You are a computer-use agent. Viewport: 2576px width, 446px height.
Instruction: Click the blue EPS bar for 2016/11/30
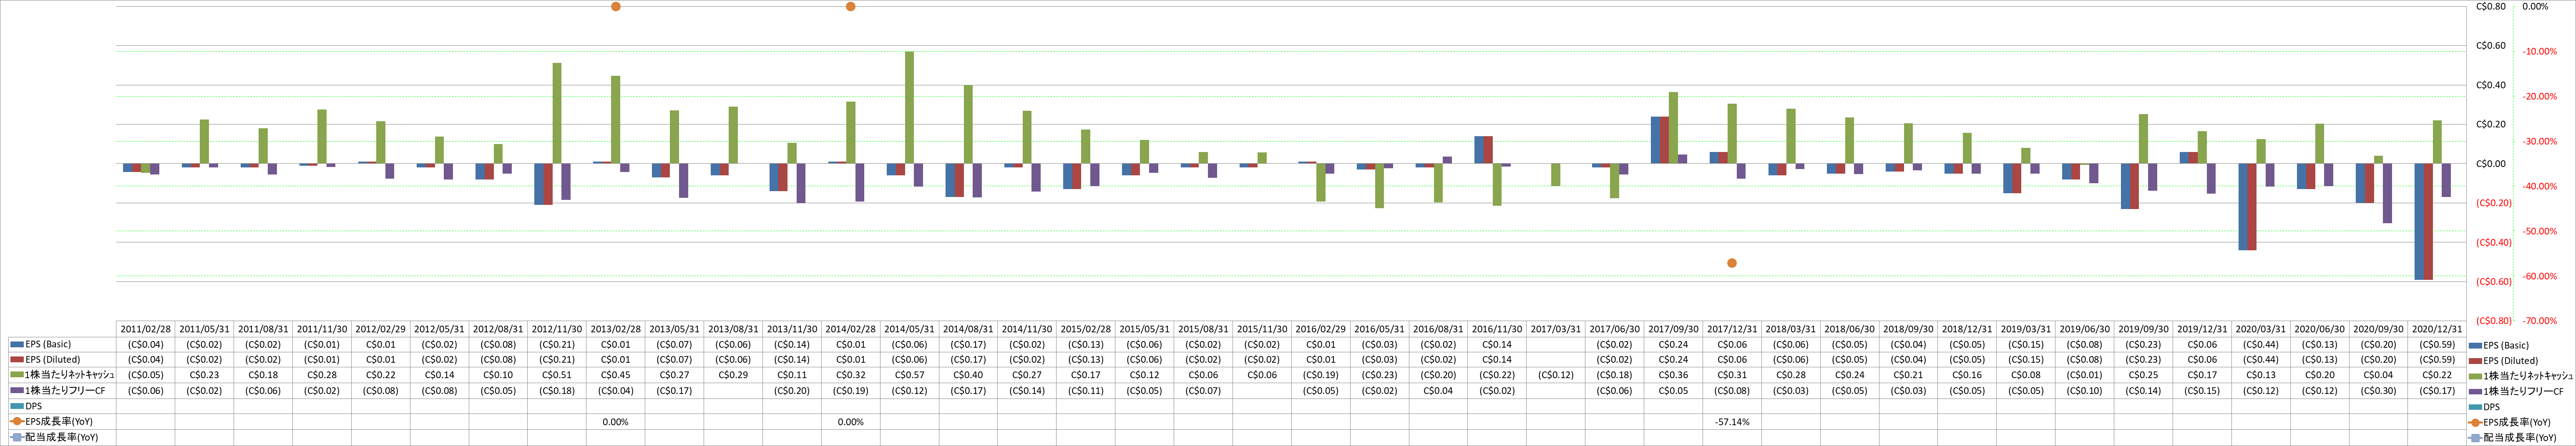click(x=1479, y=149)
